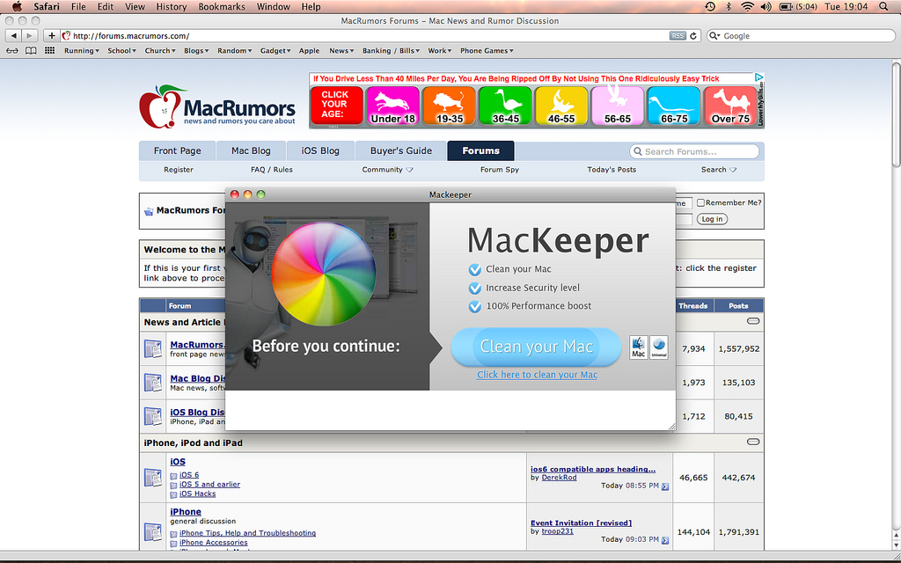Open the History menu
Image resolution: width=901 pixels, height=563 pixels.
[172, 6]
